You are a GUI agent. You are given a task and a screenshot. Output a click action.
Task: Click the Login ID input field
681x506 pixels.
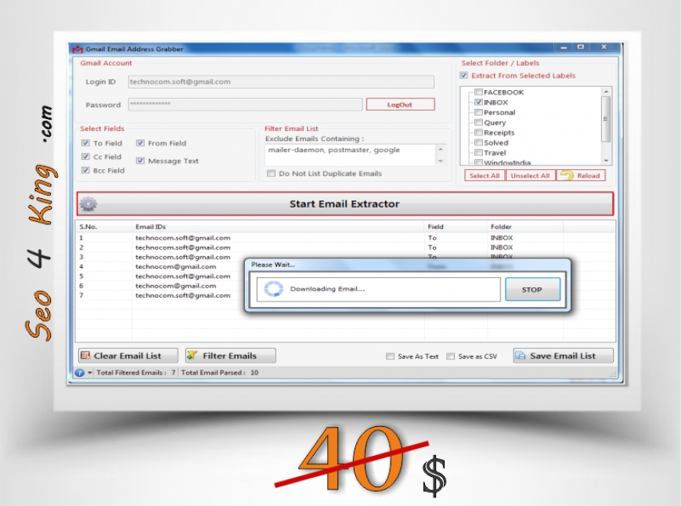281,81
